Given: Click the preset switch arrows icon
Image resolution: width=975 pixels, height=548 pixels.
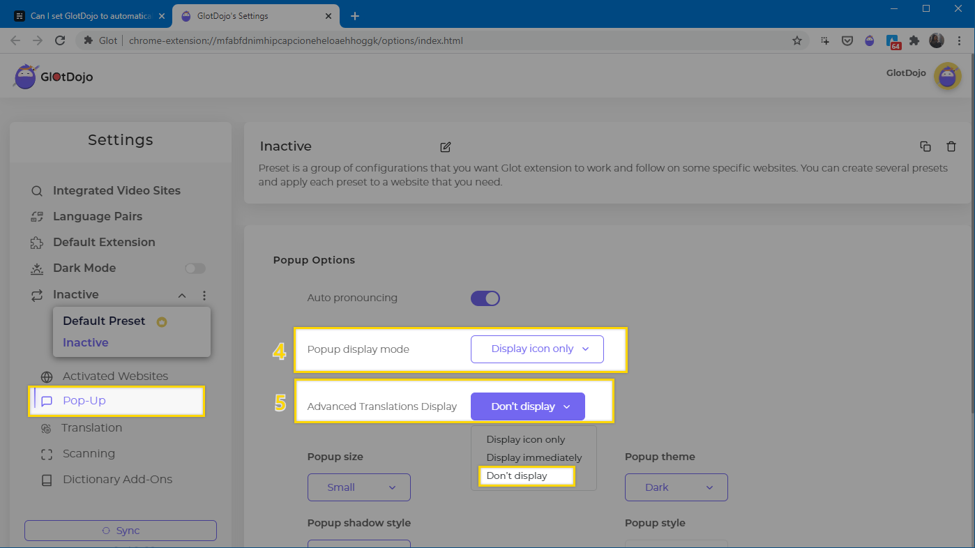Looking at the screenshot, I should (x=37, y=295).
